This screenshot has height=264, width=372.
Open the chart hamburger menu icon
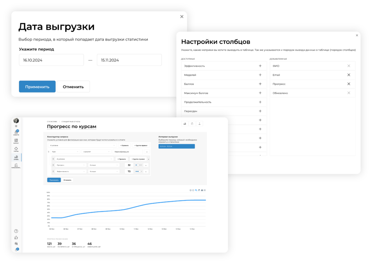(205, 190)
